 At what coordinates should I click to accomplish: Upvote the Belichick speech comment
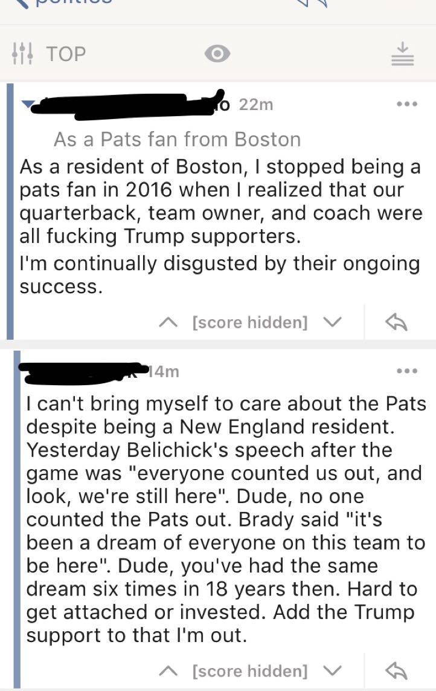pyautogui.click(x=168, y=671)
